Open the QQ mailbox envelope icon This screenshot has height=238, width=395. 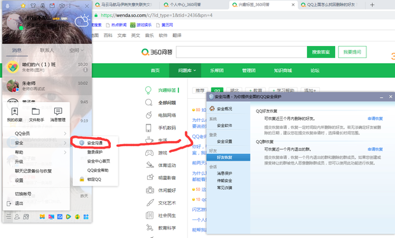click(52, 6)
